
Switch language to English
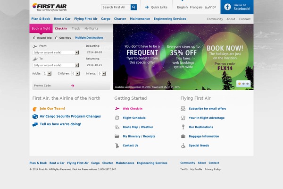coord(182,7)
